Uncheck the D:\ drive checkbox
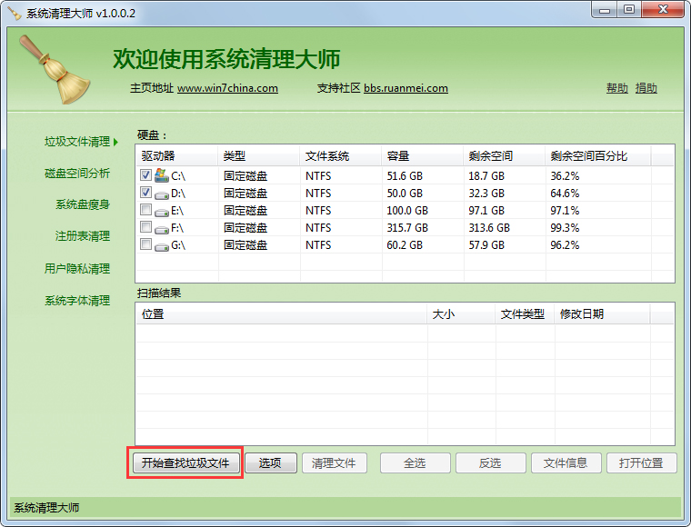The height and width of the screenshot is (527, 691). (x=145, y=192)
